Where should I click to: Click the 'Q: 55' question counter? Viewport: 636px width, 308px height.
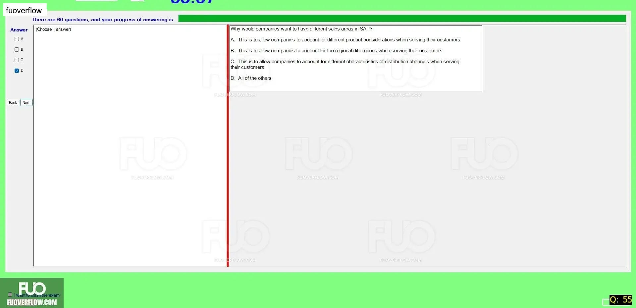pyautogui.click(x=621, y=300)
